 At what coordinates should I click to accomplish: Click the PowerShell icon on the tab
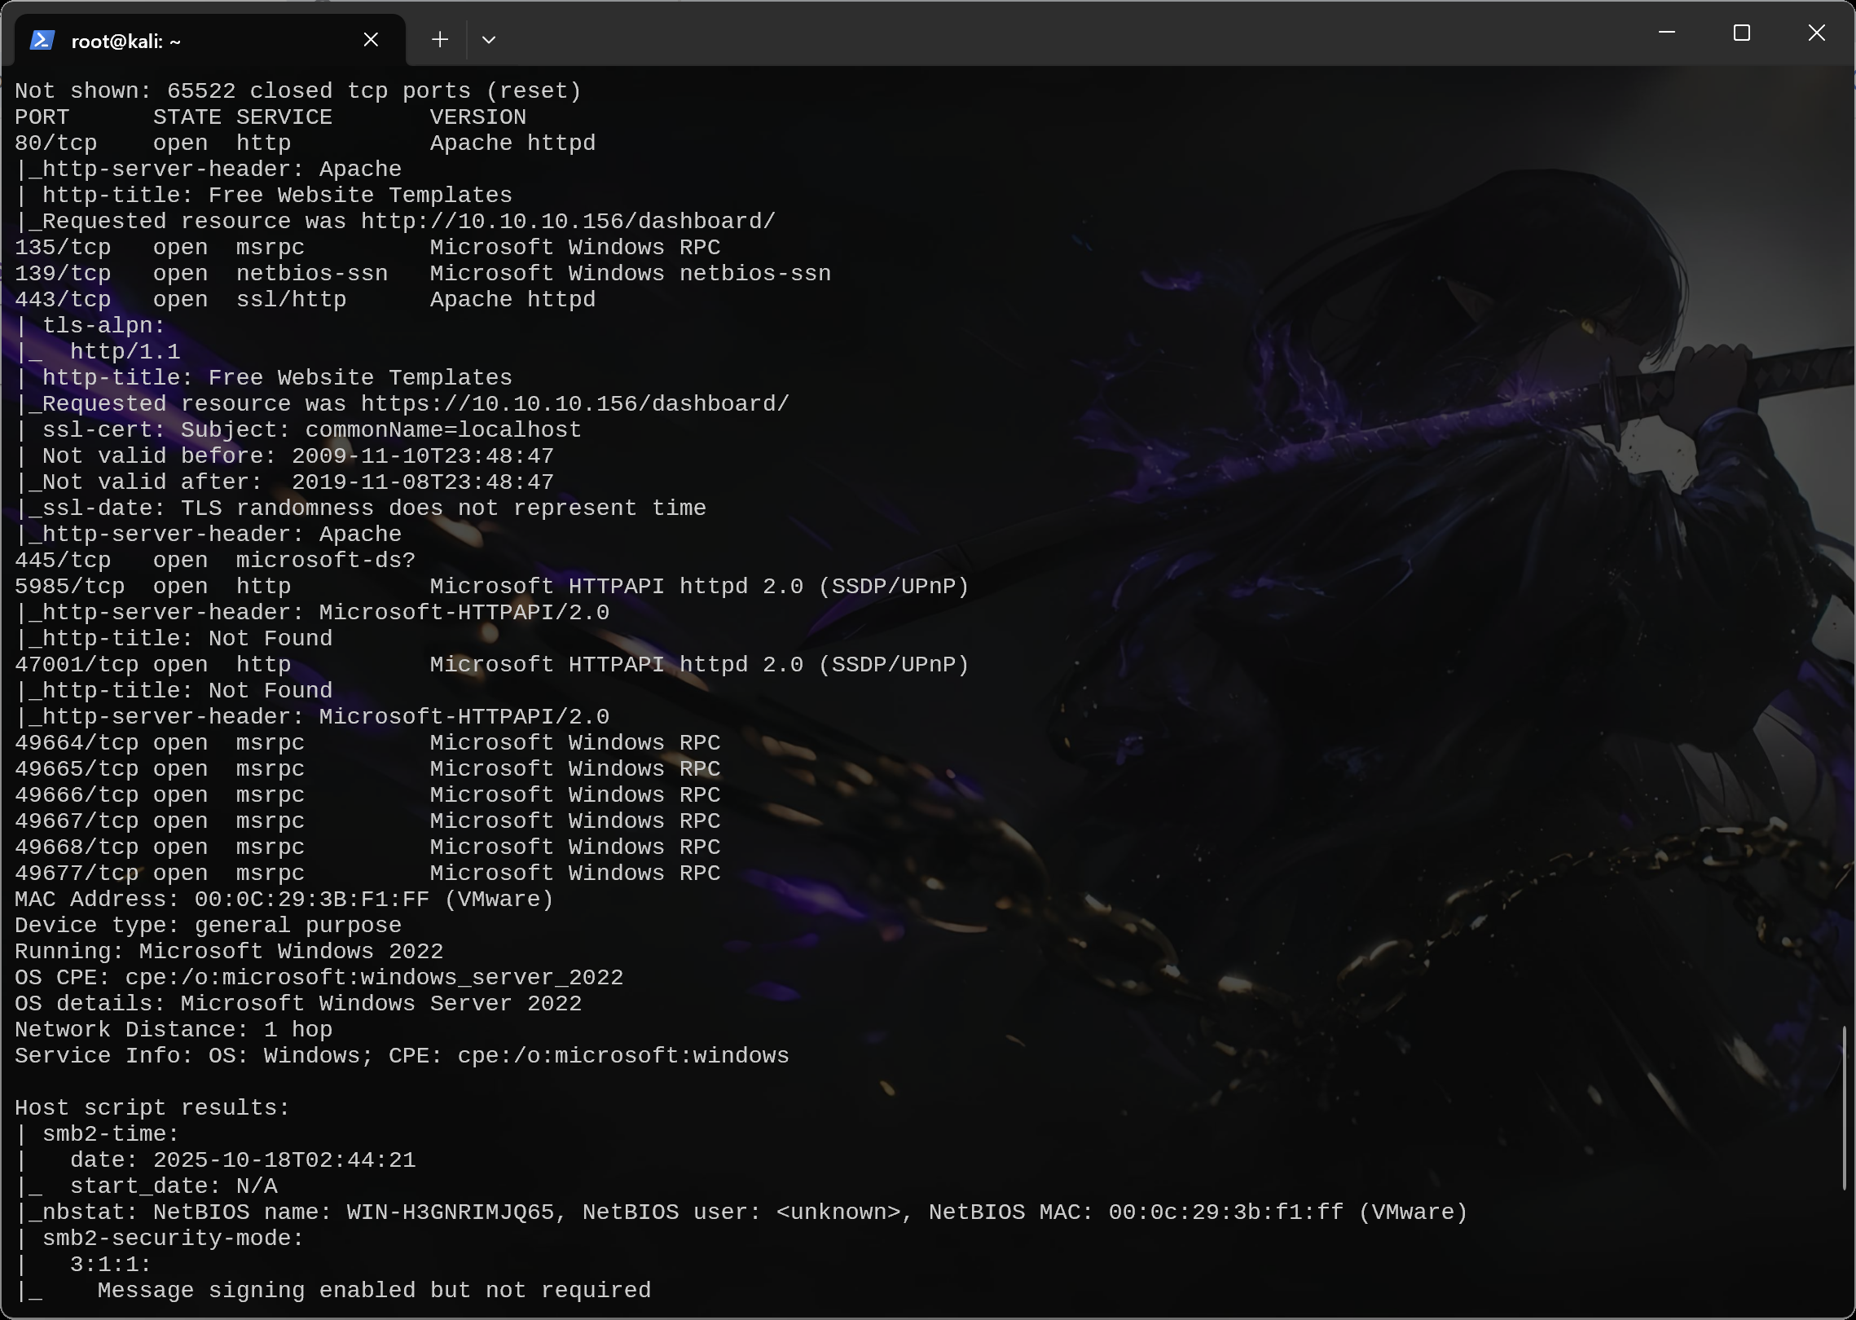coord(42,40)
